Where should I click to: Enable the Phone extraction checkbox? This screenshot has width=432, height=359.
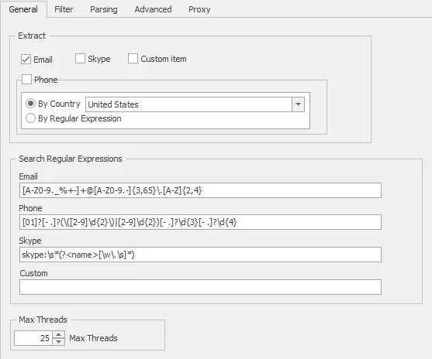point(26,80)
